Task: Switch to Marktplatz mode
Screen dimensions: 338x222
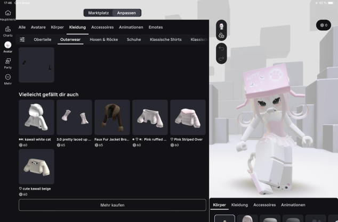Action: click(x=98, y=13)
